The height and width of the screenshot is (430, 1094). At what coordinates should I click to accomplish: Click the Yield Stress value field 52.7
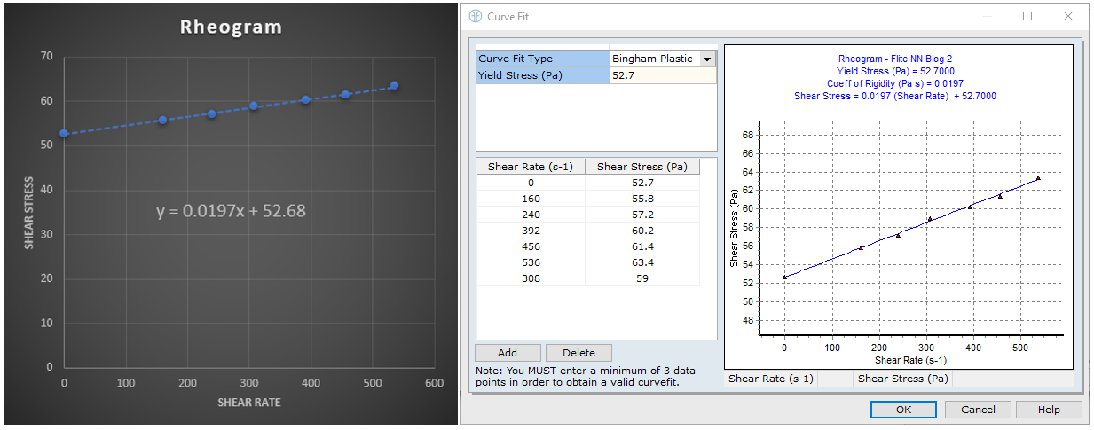[x=663, y=76]
